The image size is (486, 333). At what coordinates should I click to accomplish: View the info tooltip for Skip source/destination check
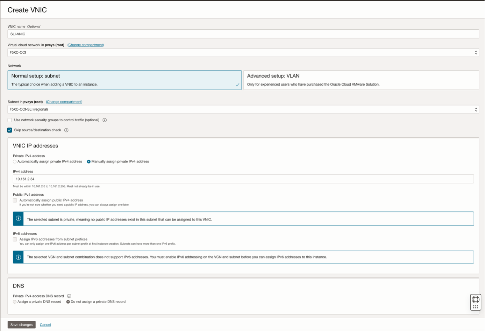66,130
